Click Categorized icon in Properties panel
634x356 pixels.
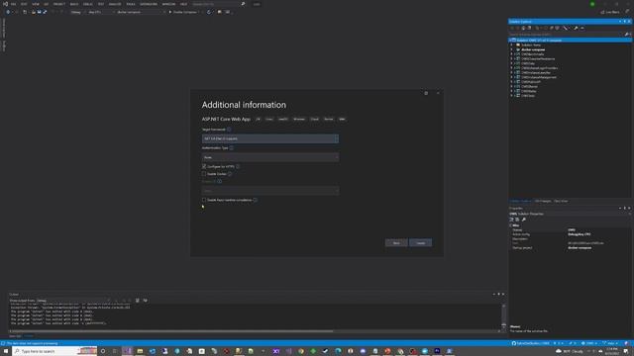point(511,220)
